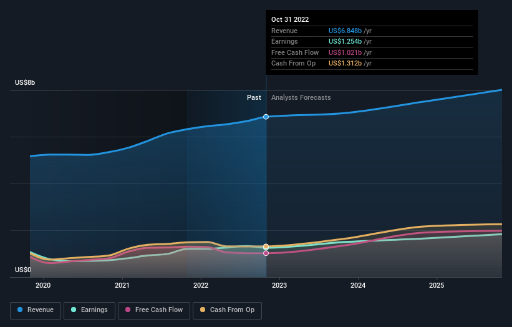Toggle the Earnings legend button
512x327 pixels.
(89, 310)
